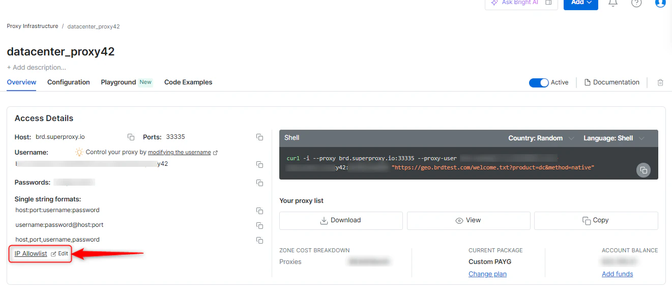This screenshot has width=672, height=294.
Task: Click the Change plan link
Action: click(487, 274)
